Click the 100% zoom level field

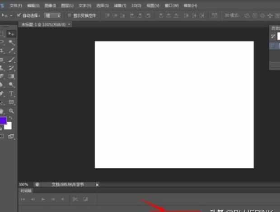point(23,184)
